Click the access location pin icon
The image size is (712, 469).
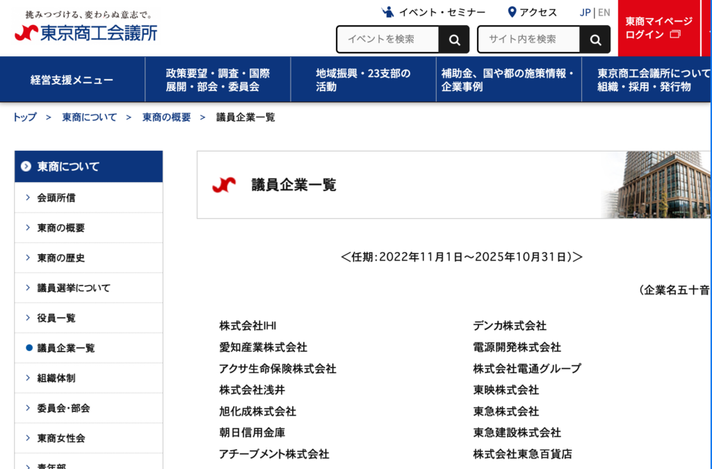[512, 13]
